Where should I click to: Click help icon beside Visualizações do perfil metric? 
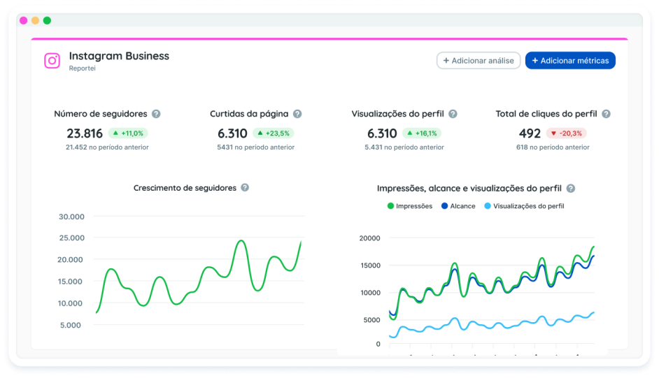coord(453,114)
